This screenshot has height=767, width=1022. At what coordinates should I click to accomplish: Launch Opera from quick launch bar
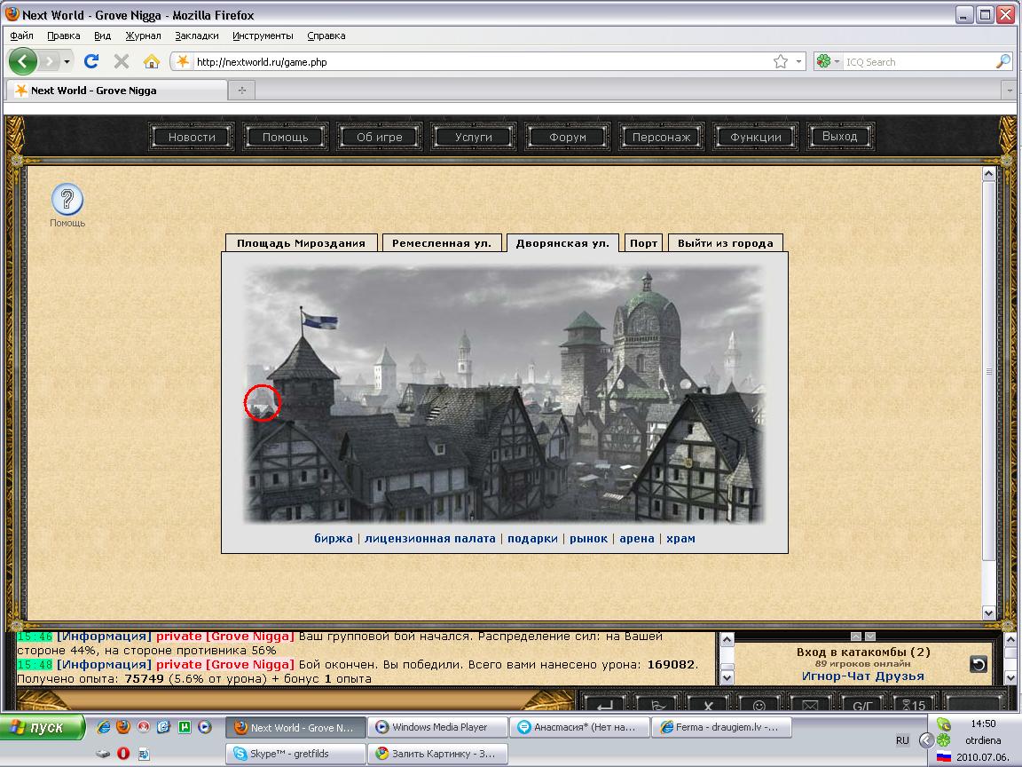pos(123,754)
